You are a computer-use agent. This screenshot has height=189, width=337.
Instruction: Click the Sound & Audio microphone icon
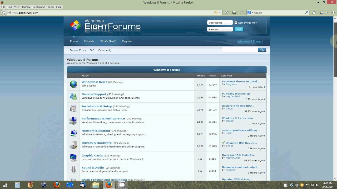point(73,170)
